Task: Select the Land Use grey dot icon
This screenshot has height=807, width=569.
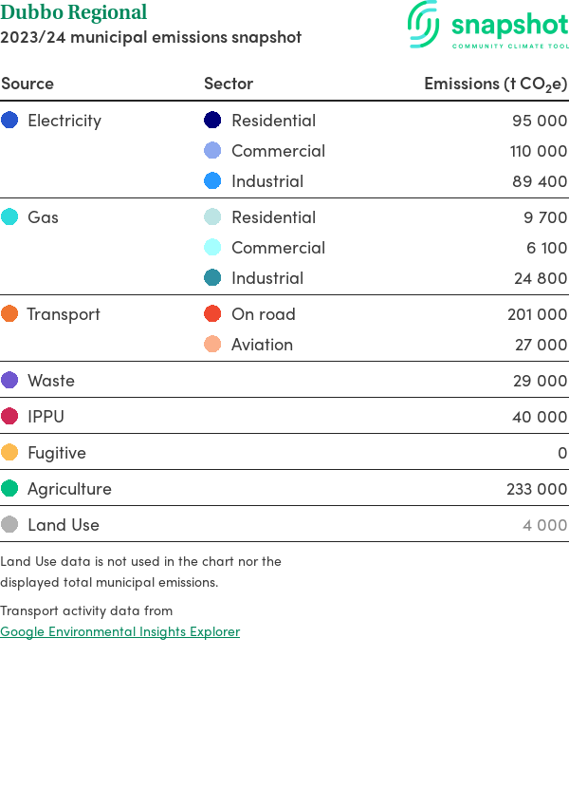Action: (9, 525)
